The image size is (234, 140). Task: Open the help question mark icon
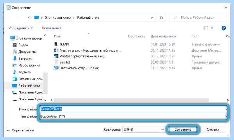point(223,28)
